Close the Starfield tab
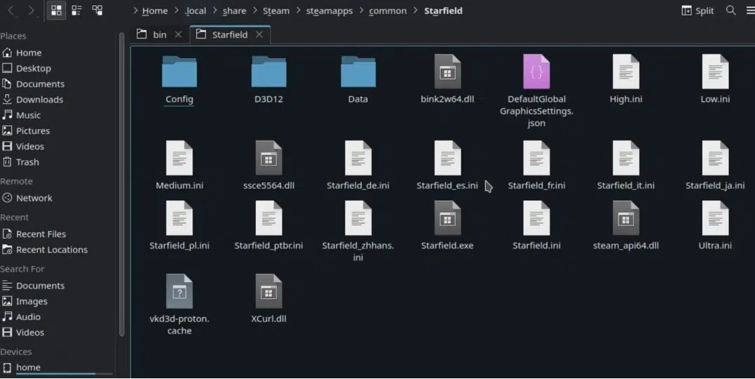Screen dimensions: 755x379 point(259,34)
